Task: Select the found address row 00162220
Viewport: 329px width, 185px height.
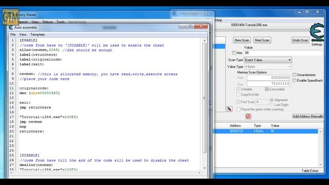Action: pos(266,131)
